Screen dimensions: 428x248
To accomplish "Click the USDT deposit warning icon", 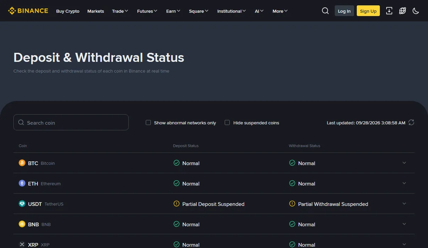I will (x=176, y=204).
